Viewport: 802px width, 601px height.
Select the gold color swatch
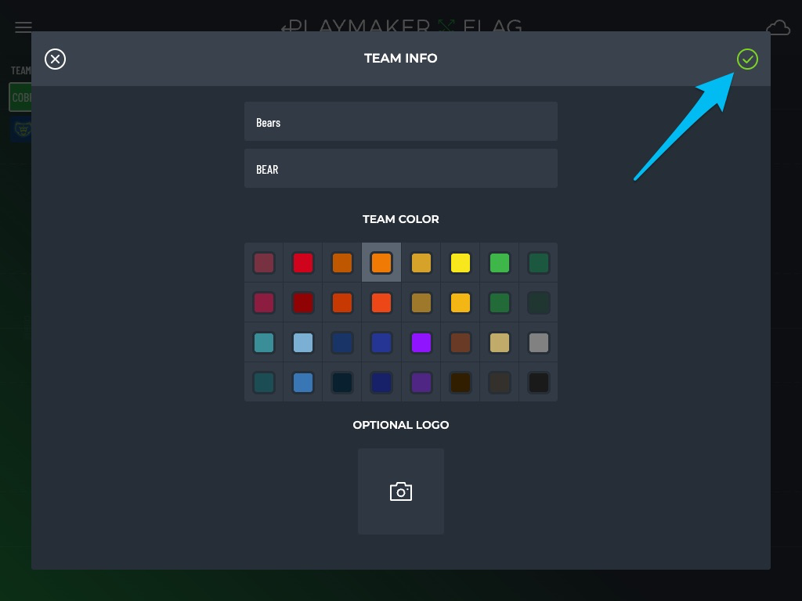click(x=421, y=263)
